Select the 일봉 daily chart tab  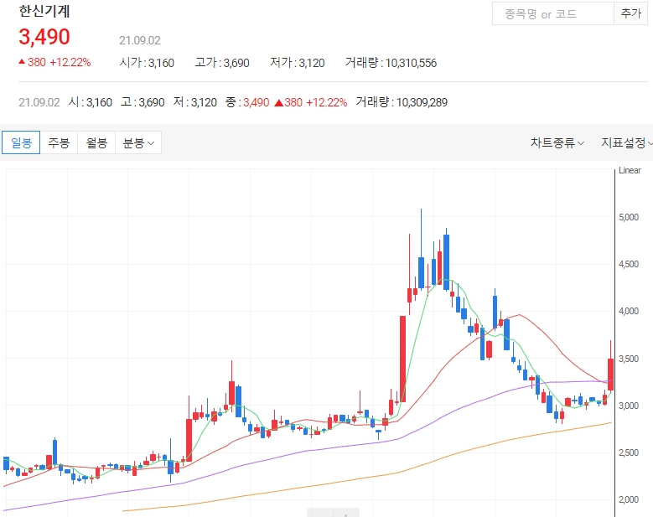[x=21, y=142]
